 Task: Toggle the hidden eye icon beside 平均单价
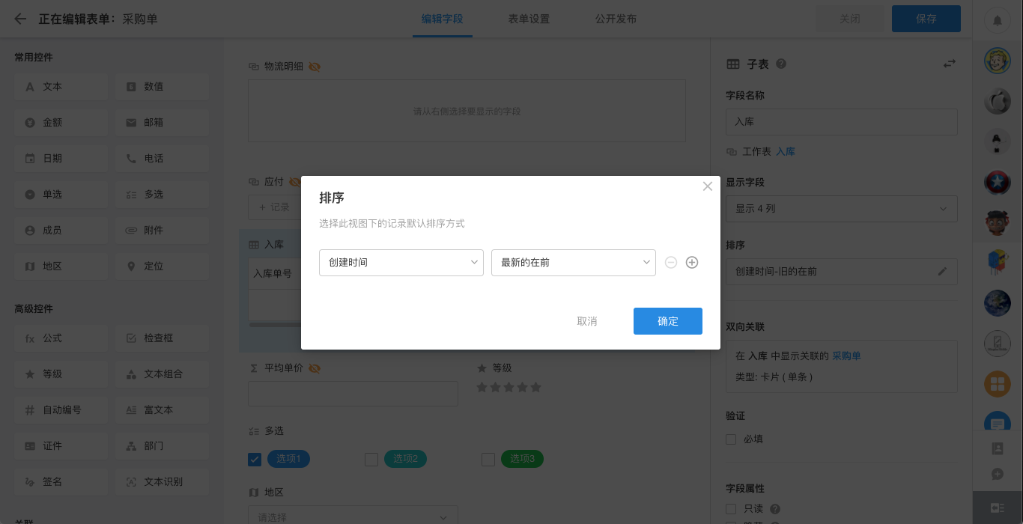pos(315,368)
